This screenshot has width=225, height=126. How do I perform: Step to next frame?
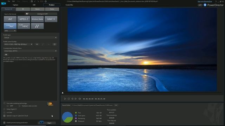pos(76,99)
